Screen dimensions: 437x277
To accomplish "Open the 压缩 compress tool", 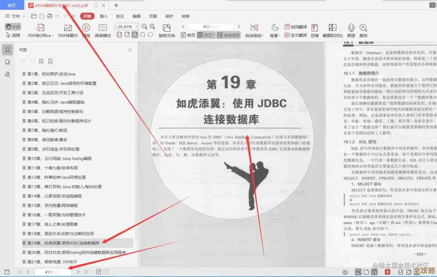I will tap(315, 31).
